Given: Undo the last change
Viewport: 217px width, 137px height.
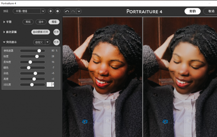Looking at the screenshot, I should coord(67,11).
